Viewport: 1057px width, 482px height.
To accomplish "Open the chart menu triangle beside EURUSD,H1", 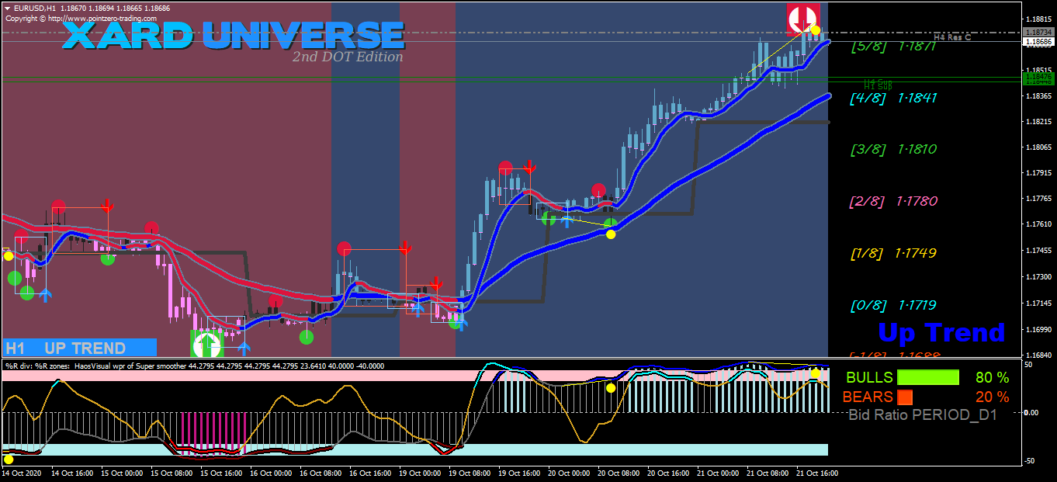I will [x=7, y=8].
